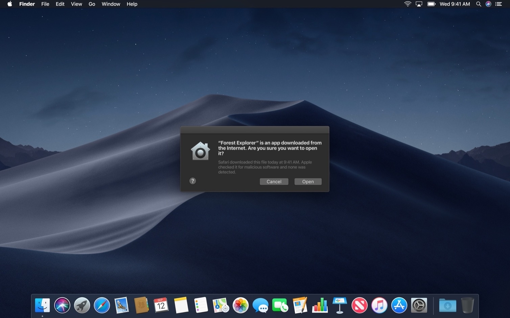510x318 pixels.
Task: Launch the App Store from the Dock
Action: (x=399, y=306)
